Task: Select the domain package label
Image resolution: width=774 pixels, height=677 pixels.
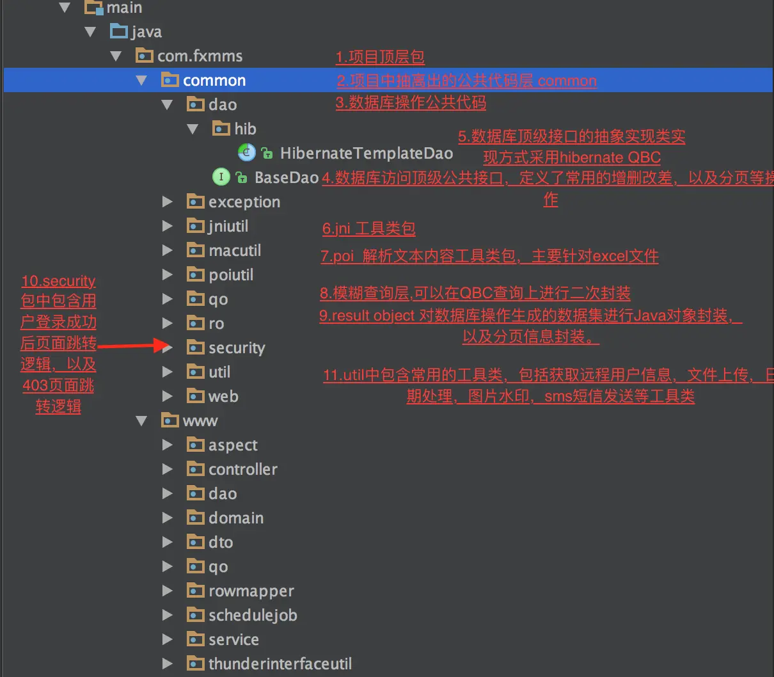Action: pyautogui.click(x=236, y=518)
